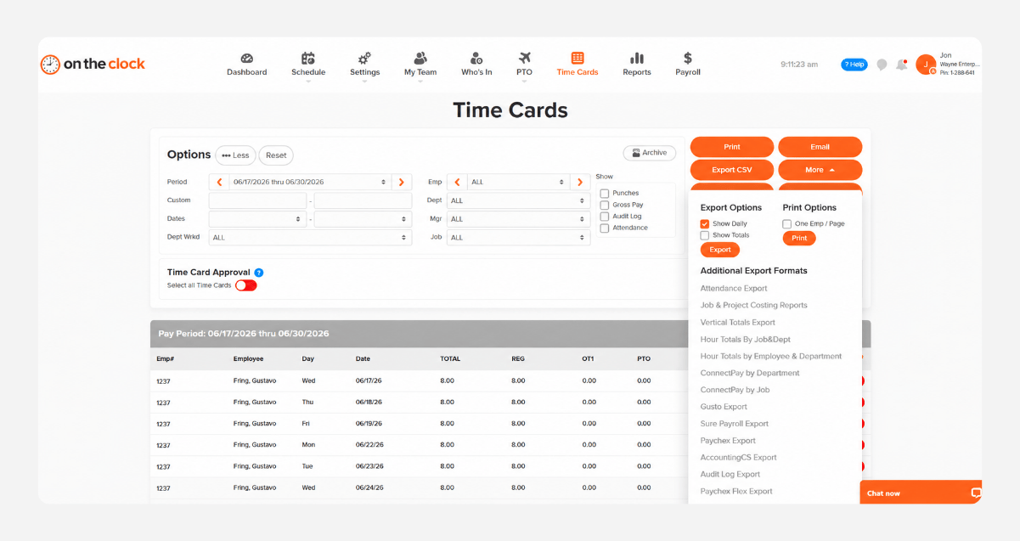
Task: Enable the Attendance checkbox
Action: [605, 228]
